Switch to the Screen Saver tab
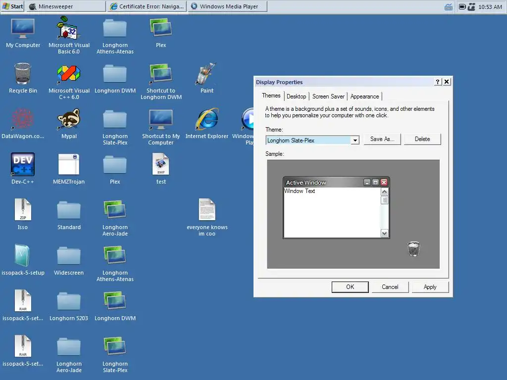 [x=328, y=96]
